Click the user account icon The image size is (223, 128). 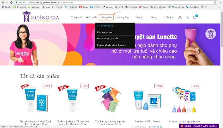180,18
